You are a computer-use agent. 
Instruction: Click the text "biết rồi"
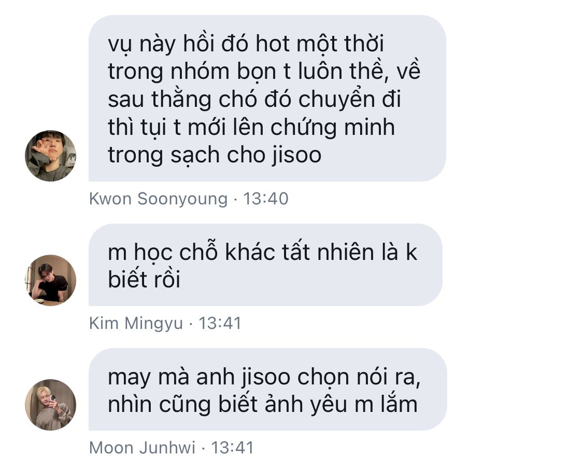click(x=144, y=279)
